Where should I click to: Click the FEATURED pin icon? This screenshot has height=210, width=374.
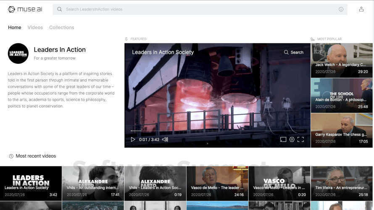click(x=126, y=39)
